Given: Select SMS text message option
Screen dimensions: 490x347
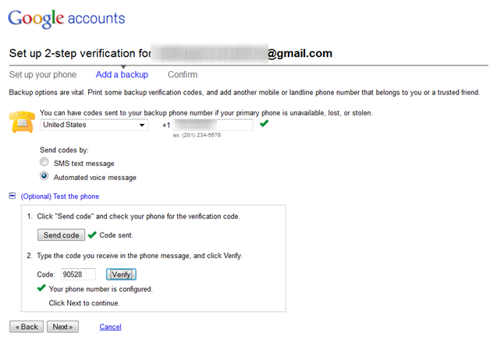Looking at the screenshot, I should point(44,161).
